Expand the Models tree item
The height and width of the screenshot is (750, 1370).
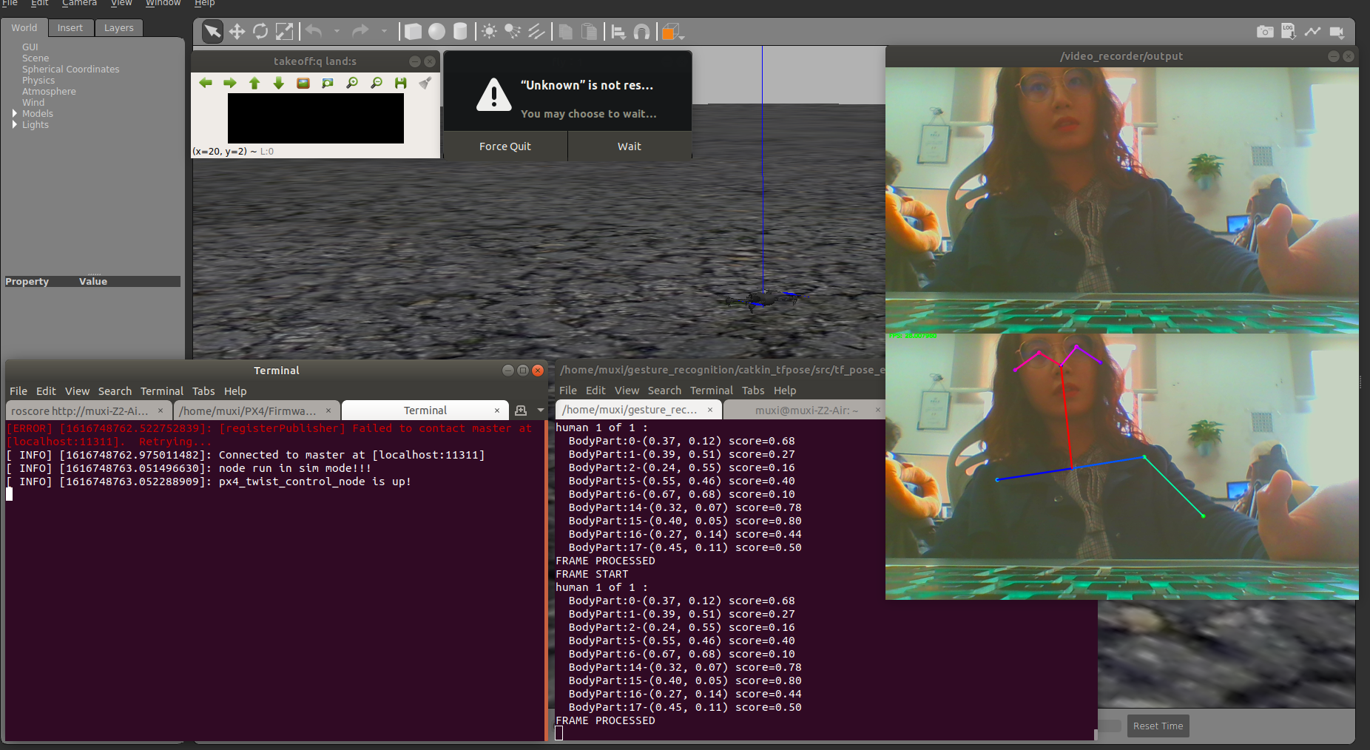(x=15, y=113)
